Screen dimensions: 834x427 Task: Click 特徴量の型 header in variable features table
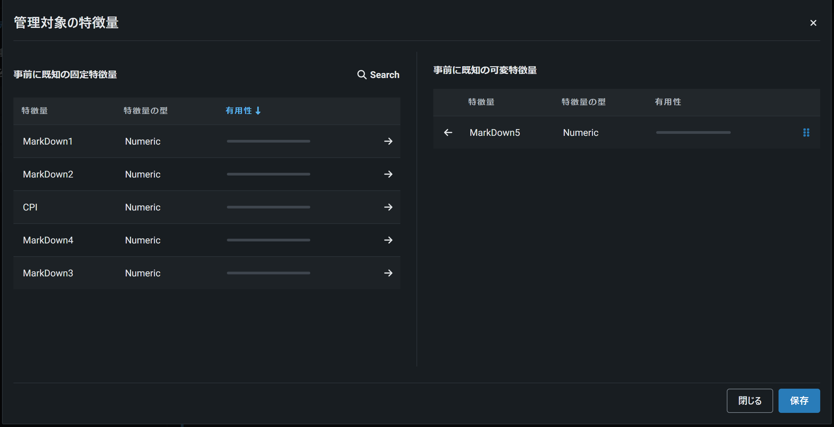click(x=584, y=102)
